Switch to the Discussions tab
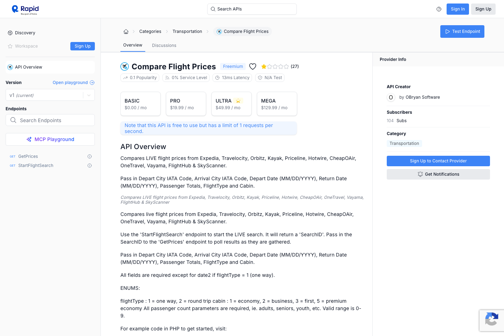Screen dimensions: 504x336 click(x=164, y=45)
